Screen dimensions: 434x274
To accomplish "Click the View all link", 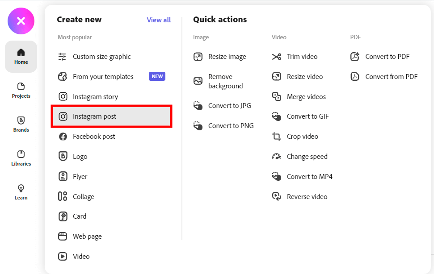I will [x=159, y=20].
